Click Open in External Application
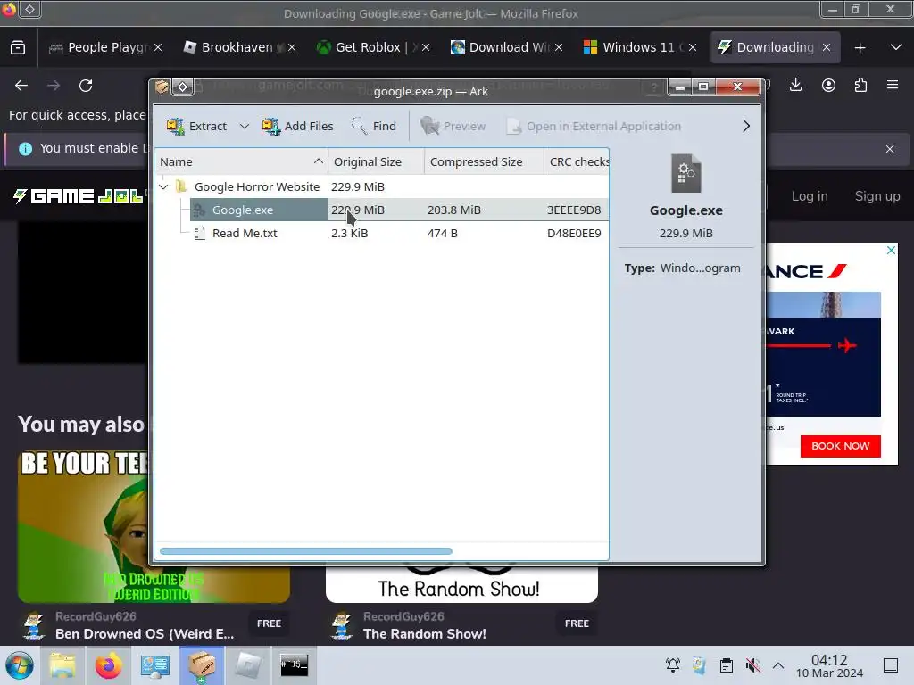Viewport: 914px width, 685px height. pyautogui.click(x=594, y=126)
